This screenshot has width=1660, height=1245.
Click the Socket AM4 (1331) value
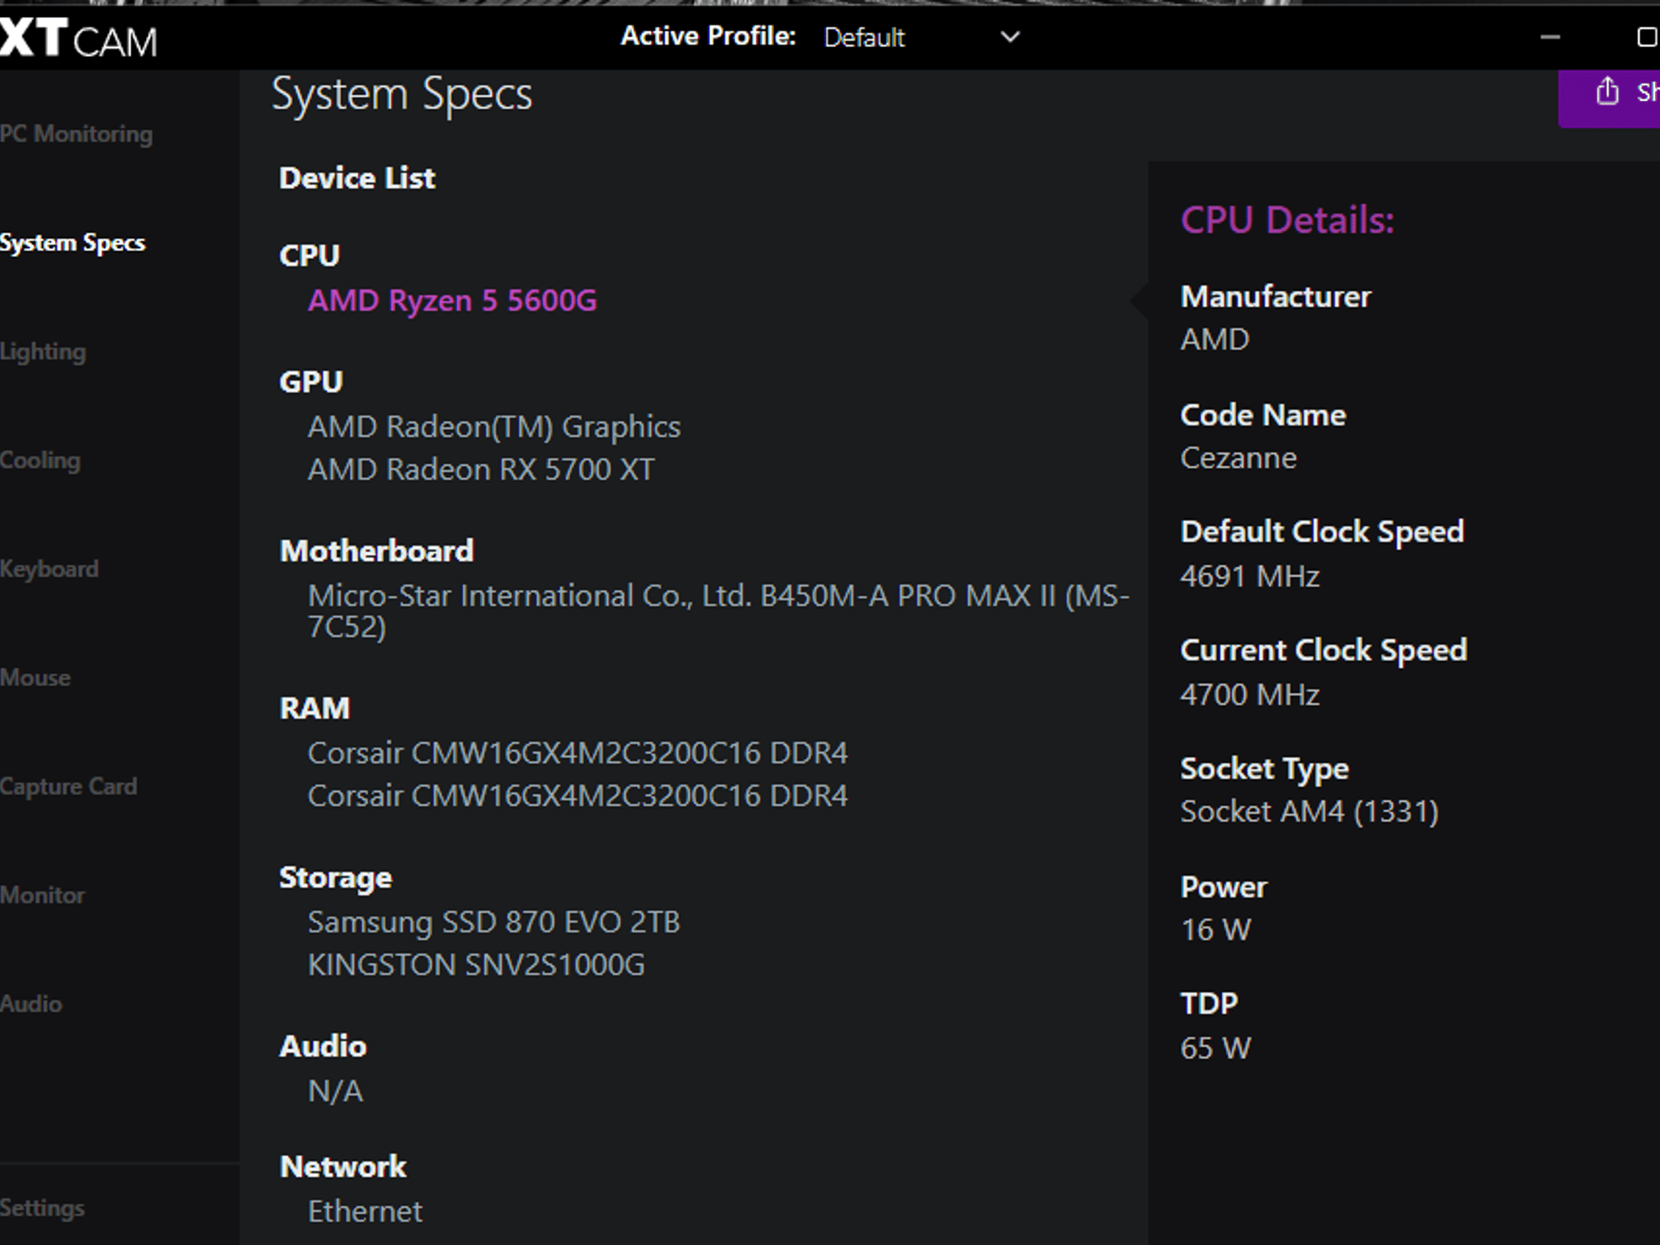[1310, 811]
